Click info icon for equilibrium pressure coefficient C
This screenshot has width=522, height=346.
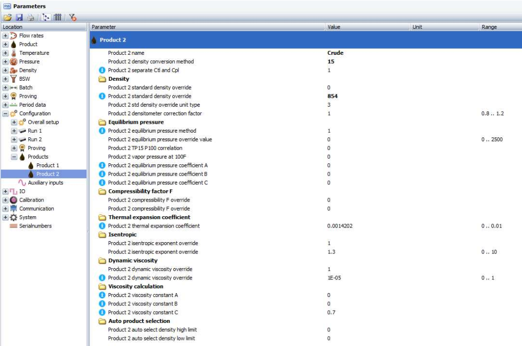(x=102, y=183)
